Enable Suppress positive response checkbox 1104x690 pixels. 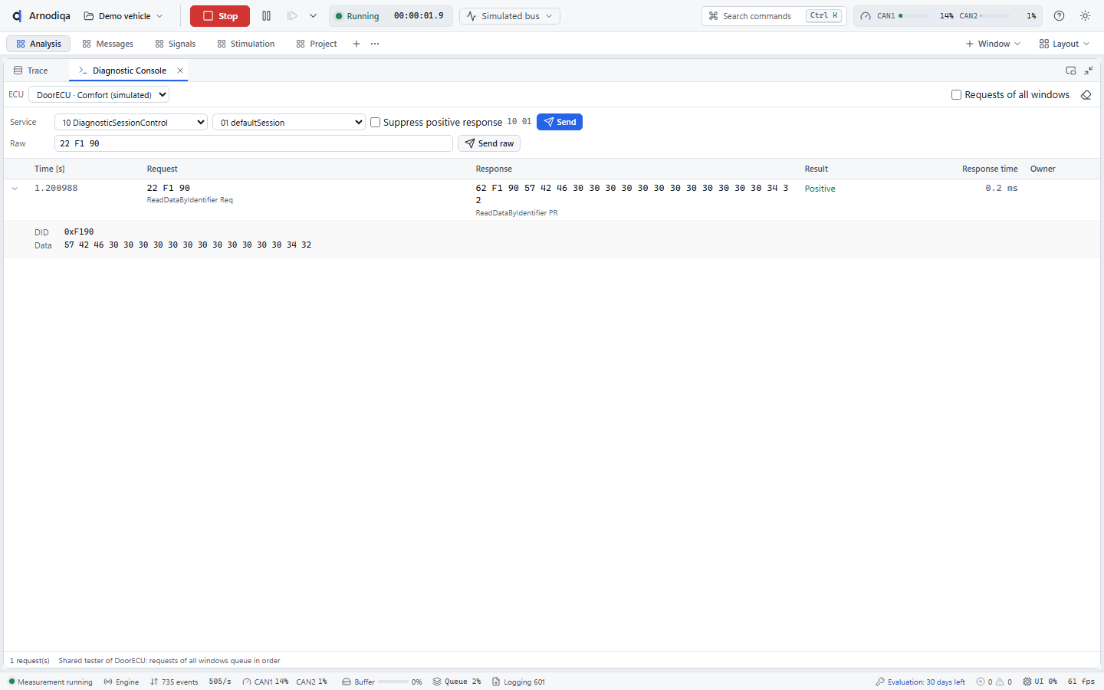(x=376, y=123)
